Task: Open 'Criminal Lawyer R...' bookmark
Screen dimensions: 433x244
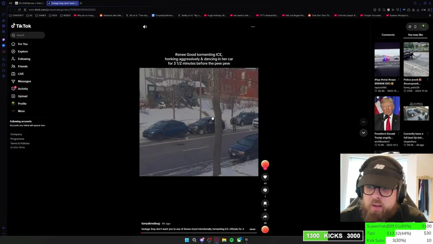Action: click(346, 16)
